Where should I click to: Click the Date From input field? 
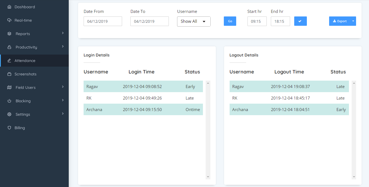[103, 21]
